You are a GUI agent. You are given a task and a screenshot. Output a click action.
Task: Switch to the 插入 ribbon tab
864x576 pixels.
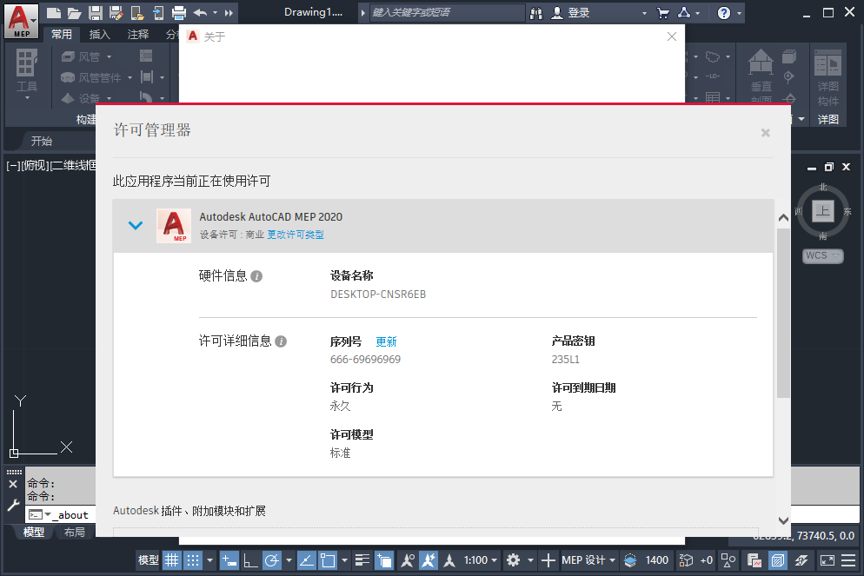[98, 34]
